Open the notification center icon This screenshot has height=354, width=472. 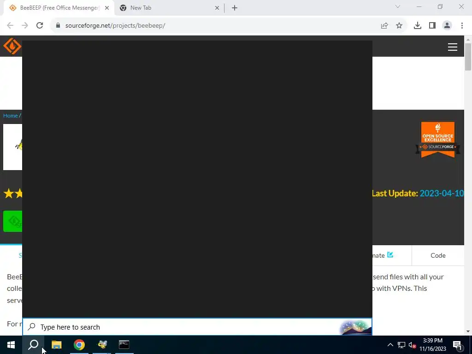[x=457, y=345]
